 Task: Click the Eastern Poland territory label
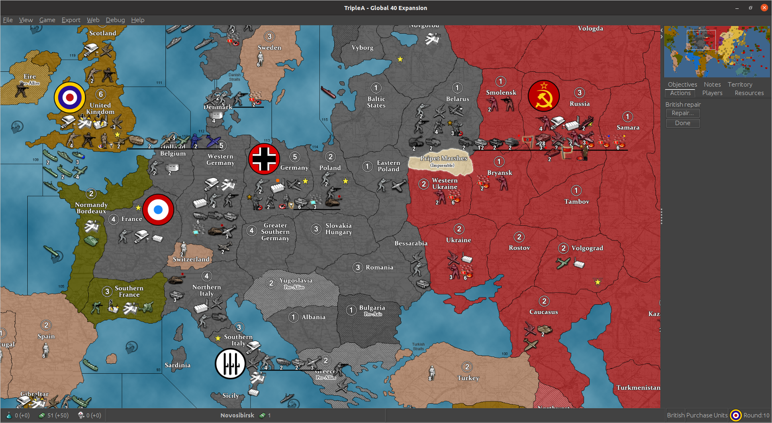(388, 166)
